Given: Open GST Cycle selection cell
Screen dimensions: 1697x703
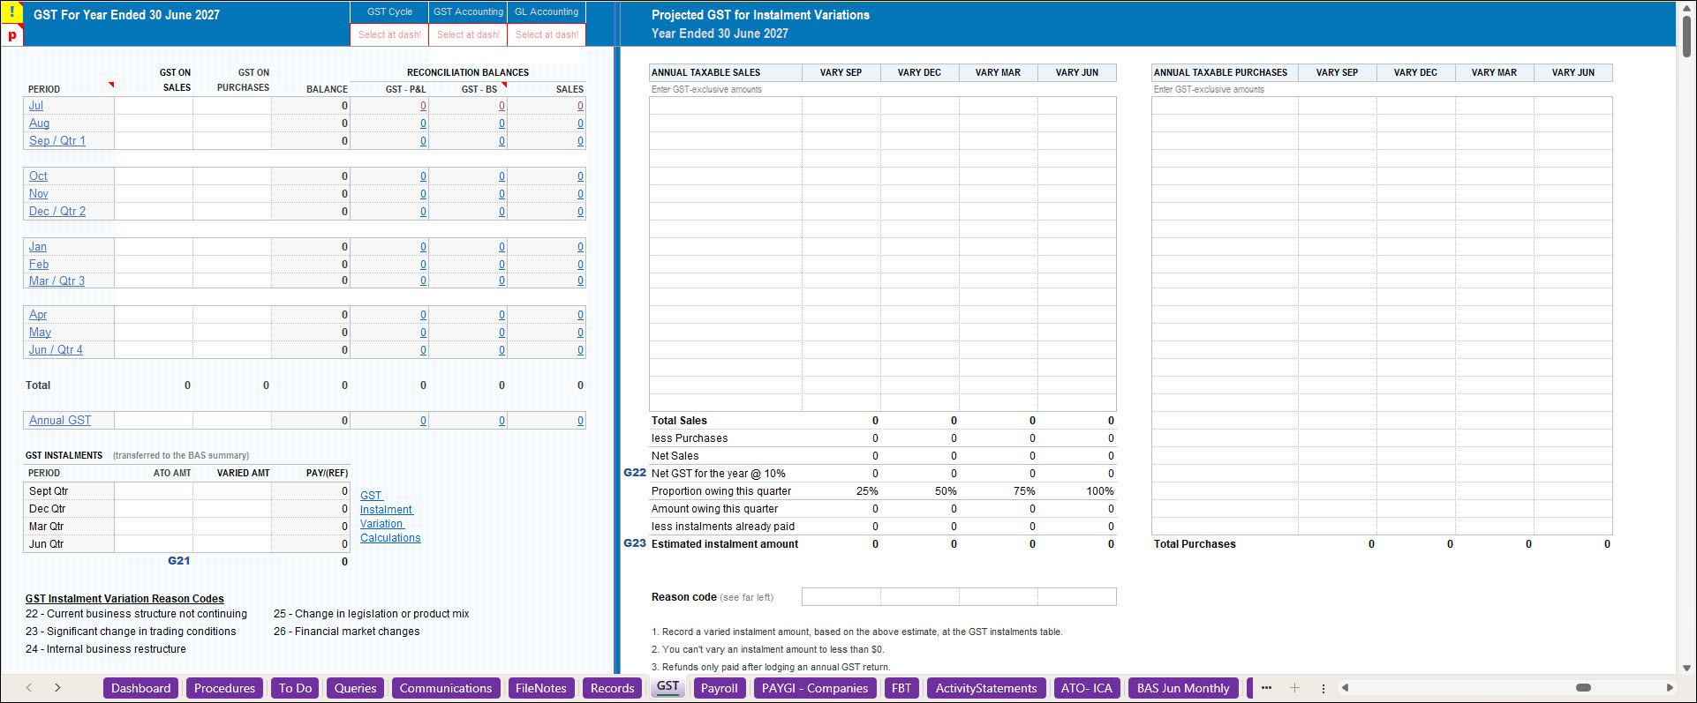Looking at the screenshot, I should [389, 34].
